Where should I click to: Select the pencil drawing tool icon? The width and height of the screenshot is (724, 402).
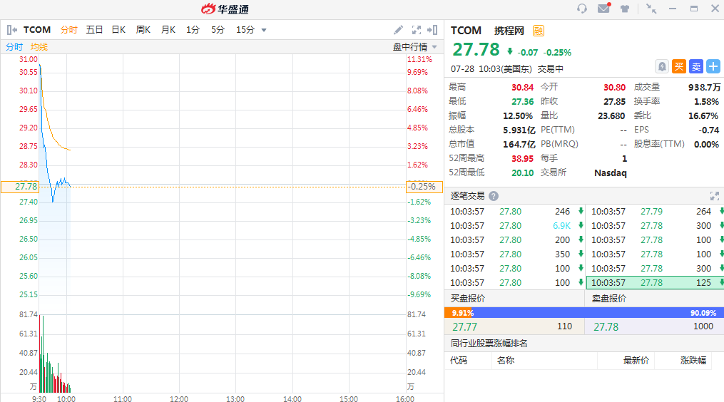399,30
